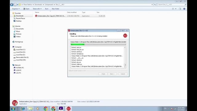This screenshot has height=111, width=197.
Task: Sort by Size column header
Action: point(98,12)
